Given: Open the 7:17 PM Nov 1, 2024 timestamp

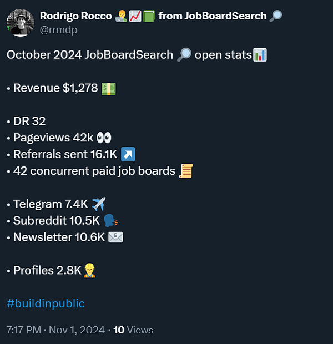Looking at the screenshot, I should (56, 330).
